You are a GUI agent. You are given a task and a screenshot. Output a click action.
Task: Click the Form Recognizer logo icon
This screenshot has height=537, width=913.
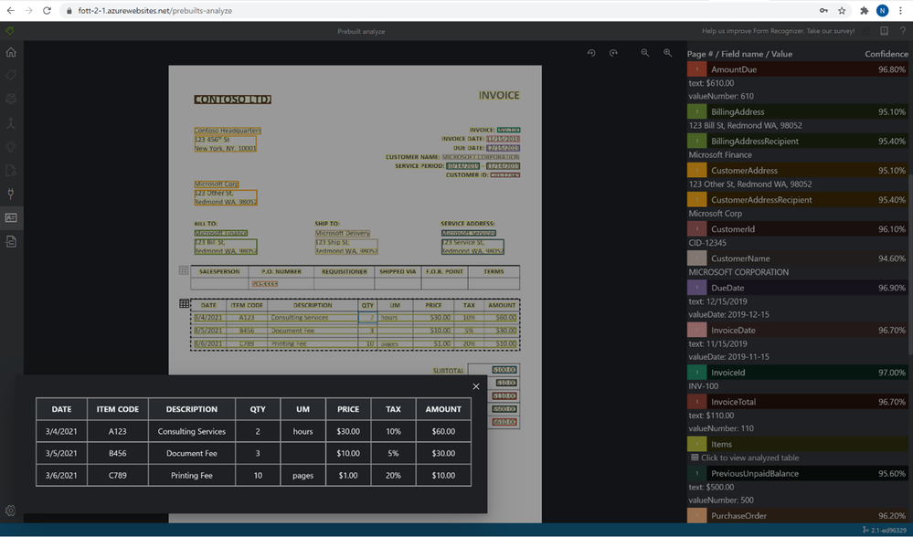(x=9, y=31)
